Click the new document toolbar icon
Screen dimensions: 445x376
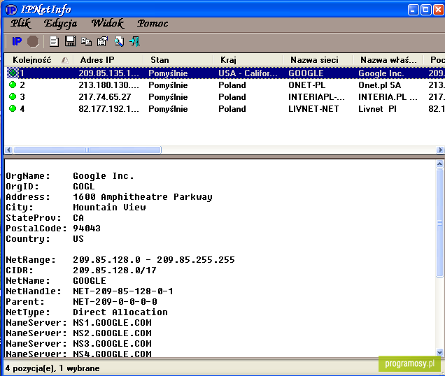click(54, 41)
